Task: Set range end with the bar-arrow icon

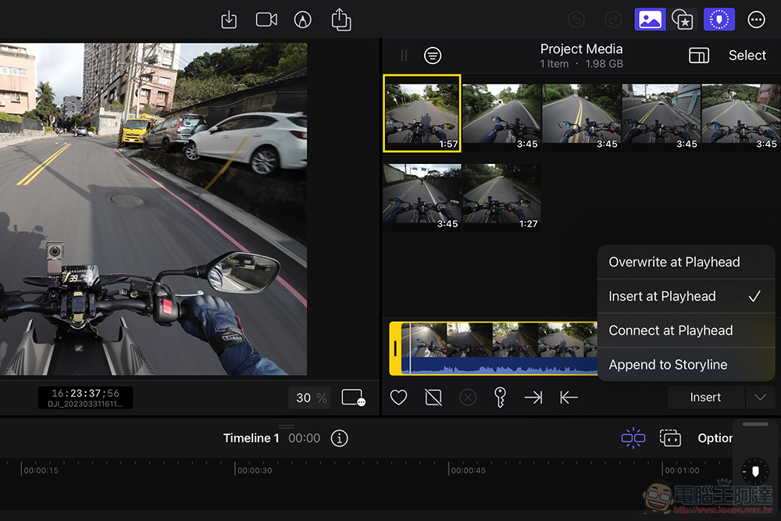Action: click(x=569, y=398)
